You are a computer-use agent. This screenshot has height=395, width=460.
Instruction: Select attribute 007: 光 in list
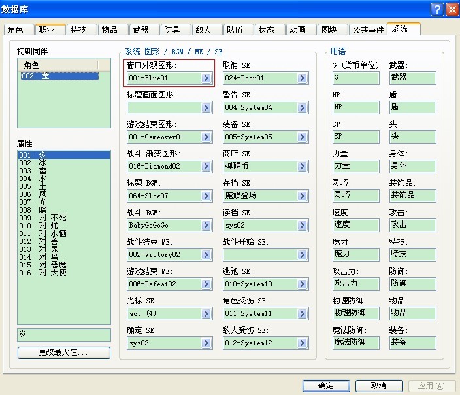click(64, 202)
